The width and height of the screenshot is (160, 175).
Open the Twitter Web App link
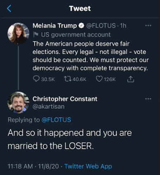pyautogui.click(x=88, y=166)
